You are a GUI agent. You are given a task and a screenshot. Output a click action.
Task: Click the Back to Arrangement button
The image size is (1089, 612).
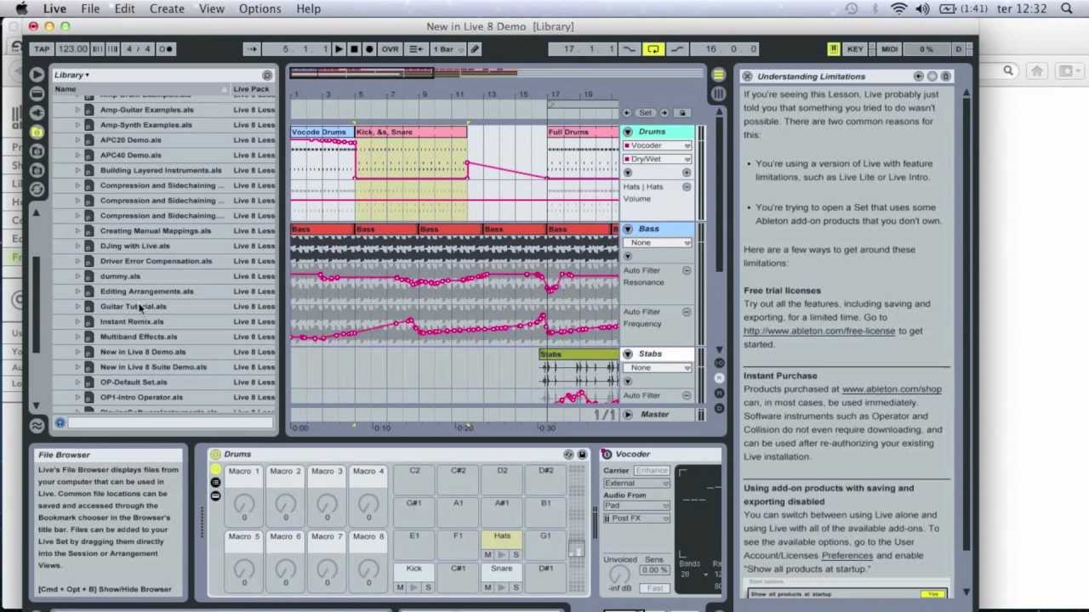(417, 49)
